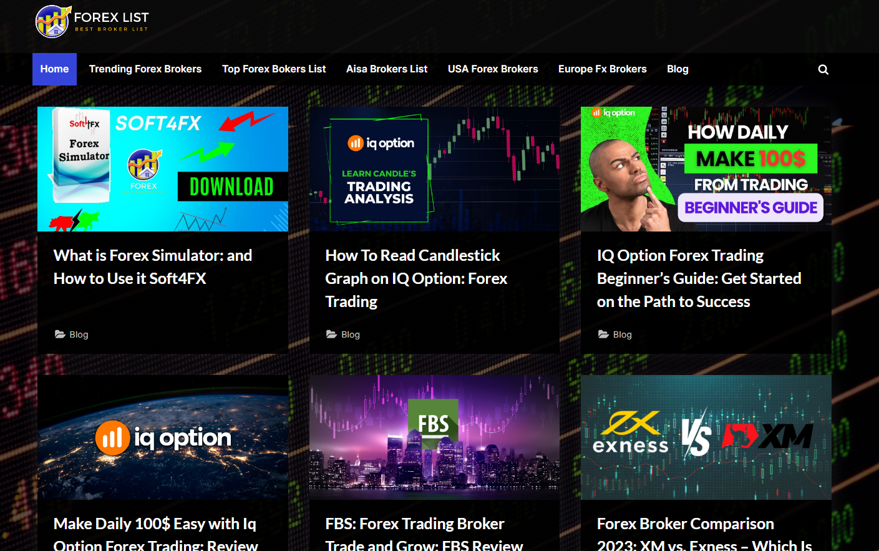The width and height of the screenshot is (879, 551).
Task: Open the search magnifier icon
Action: (823, 69)
